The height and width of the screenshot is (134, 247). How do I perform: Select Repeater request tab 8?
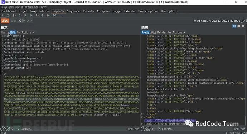tap(42, 15)
